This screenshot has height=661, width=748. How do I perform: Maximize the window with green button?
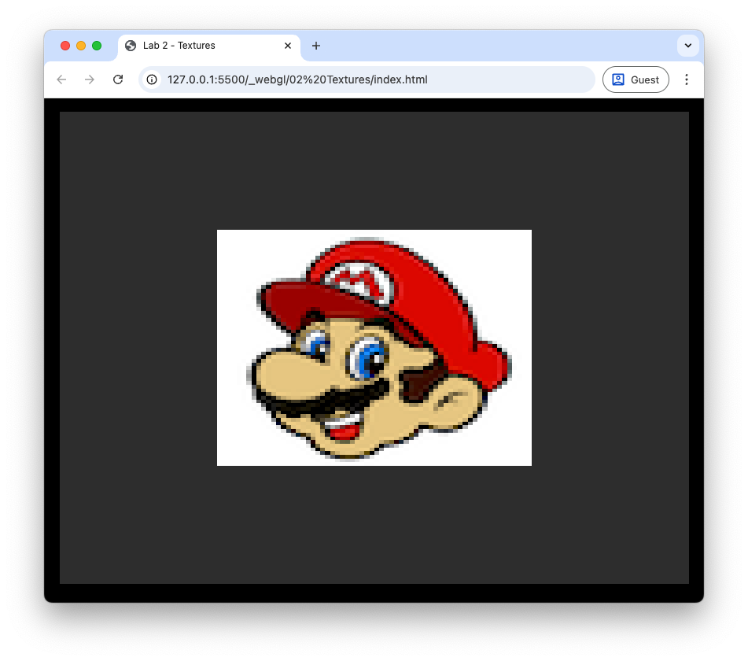click(x=97, y=46)
